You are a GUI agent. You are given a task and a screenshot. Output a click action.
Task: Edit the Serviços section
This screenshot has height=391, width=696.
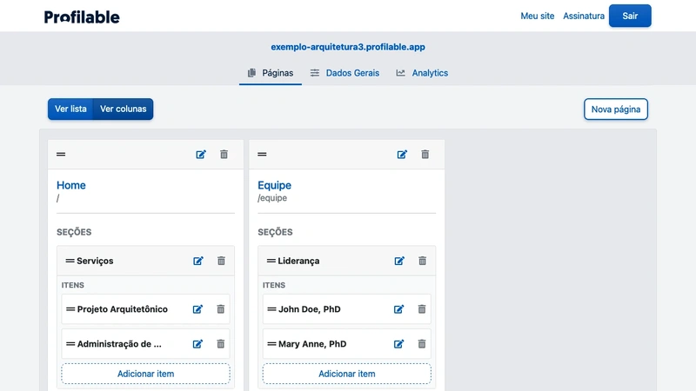198,261
